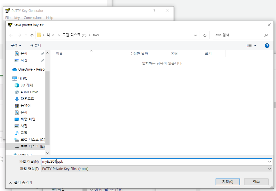Open pinned '사진' quick access item
Screen dimensions: 276x191
click(24, 60)
